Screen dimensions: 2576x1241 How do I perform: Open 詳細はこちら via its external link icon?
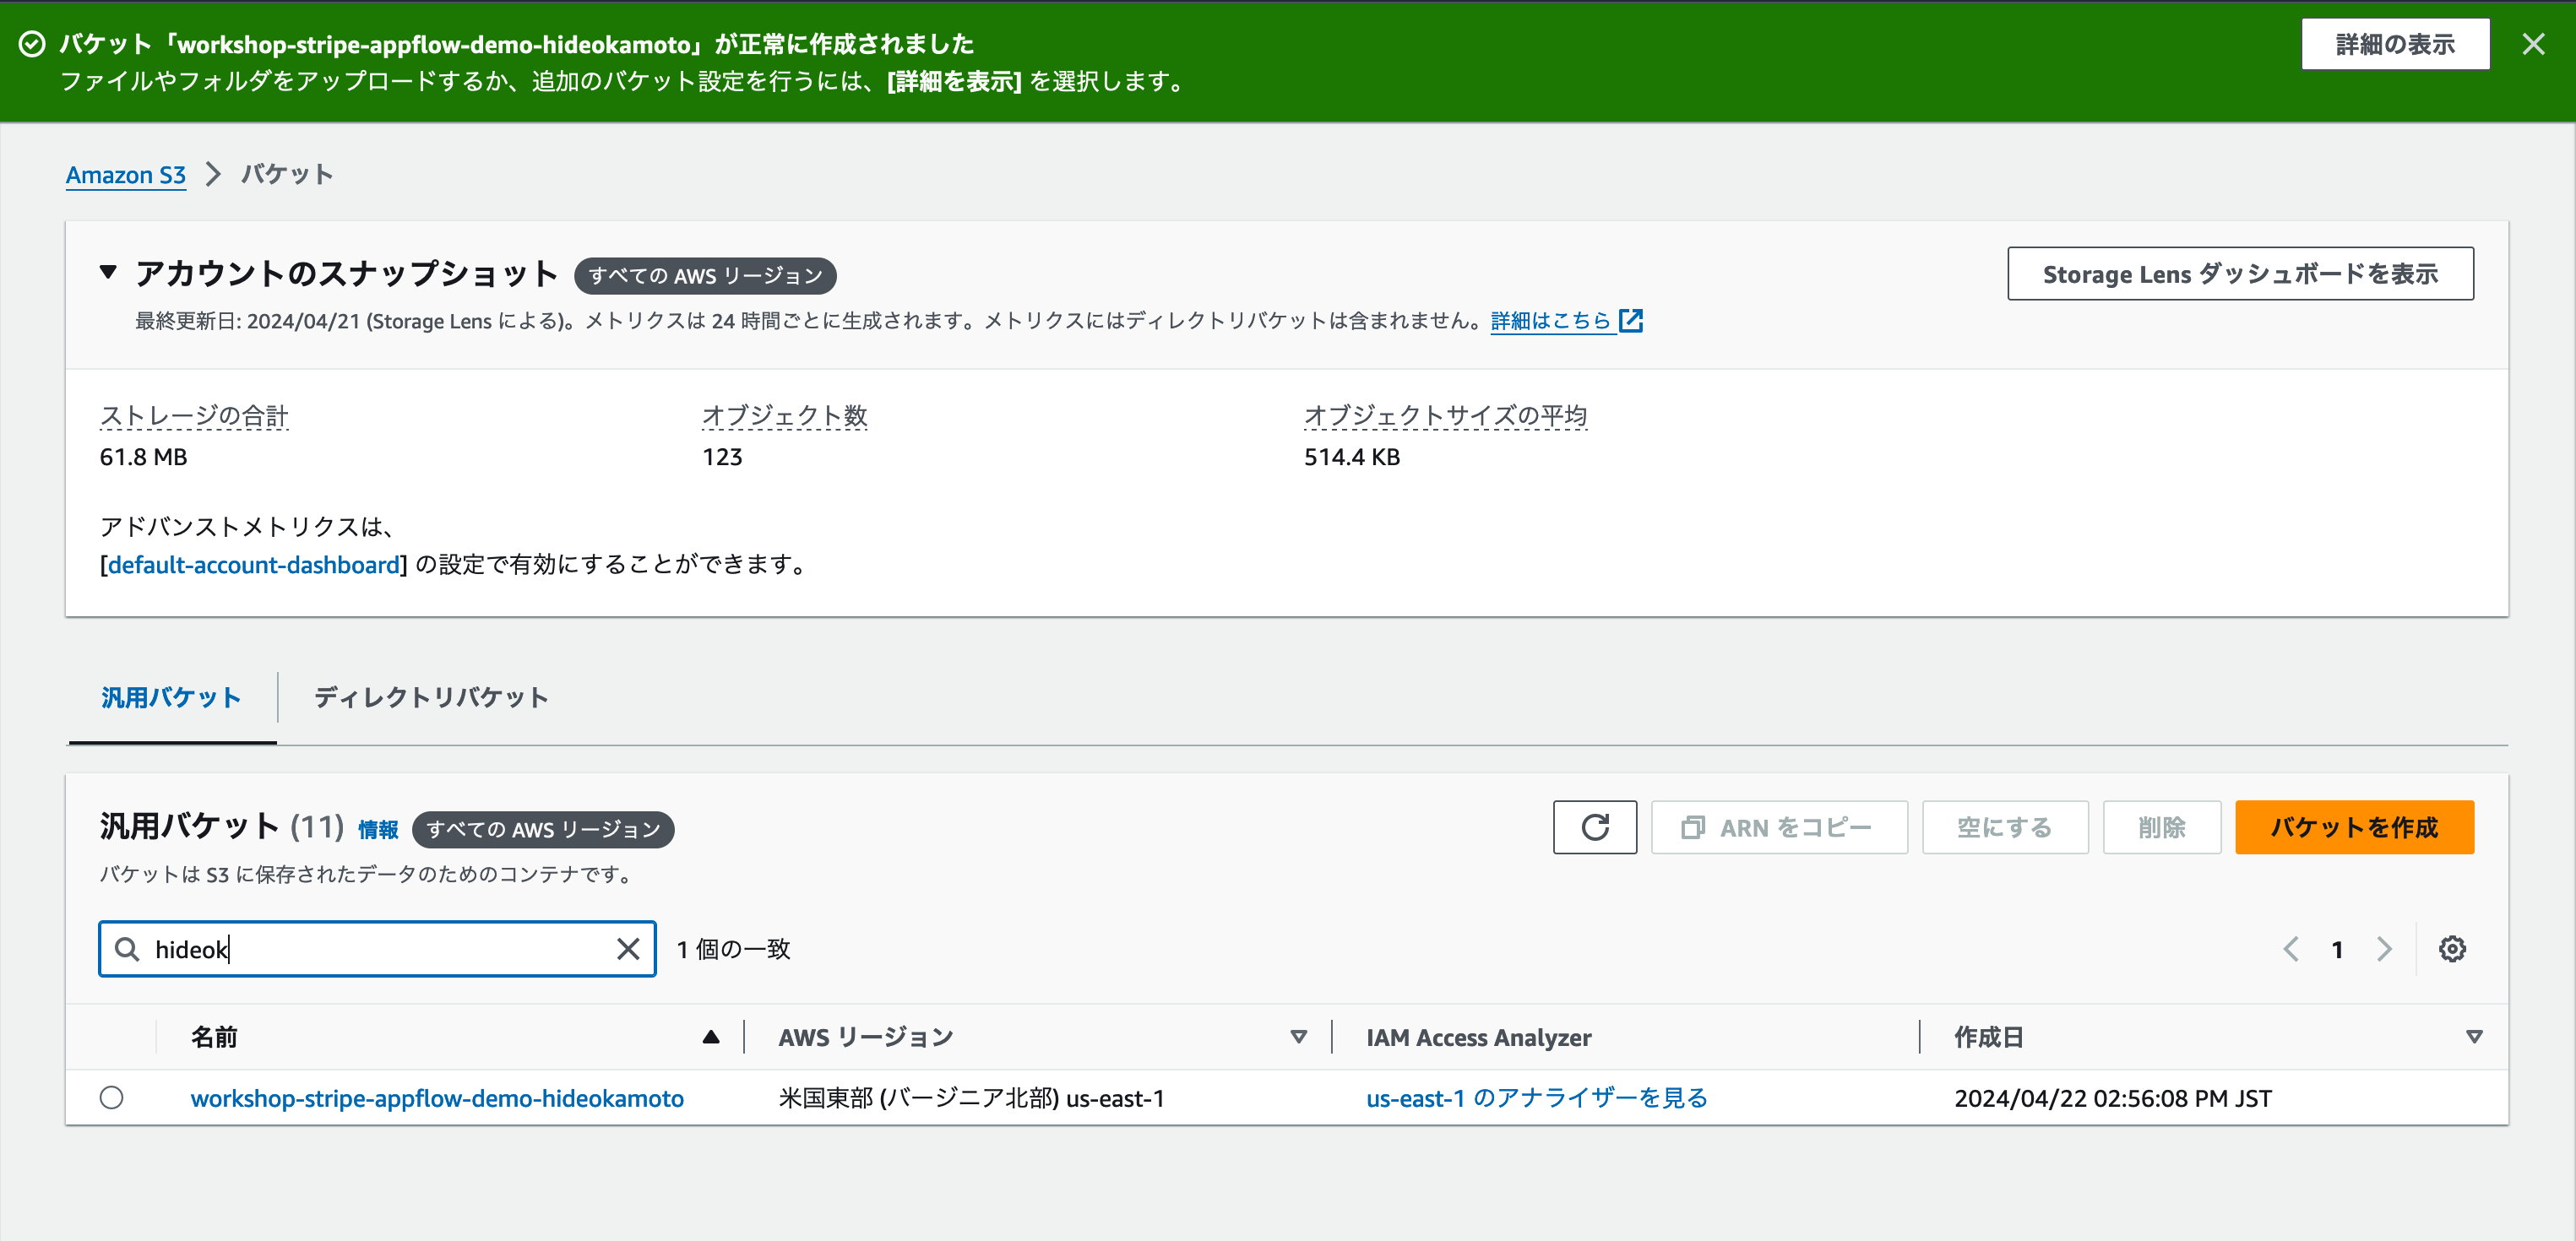click(1631, 320)
